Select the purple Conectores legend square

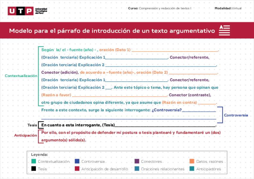tap(136, 161)
